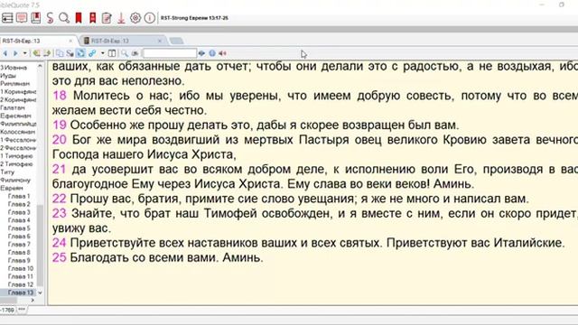Image resolution: width=578 pixels, height=325 pixels.
Task: Click the icon left of the search field
Action: pyautogui.click(x=135, y=53)
